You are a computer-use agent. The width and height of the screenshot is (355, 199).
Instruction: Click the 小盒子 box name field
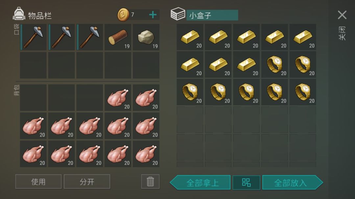pyautogui.click(x=212, y=15)
